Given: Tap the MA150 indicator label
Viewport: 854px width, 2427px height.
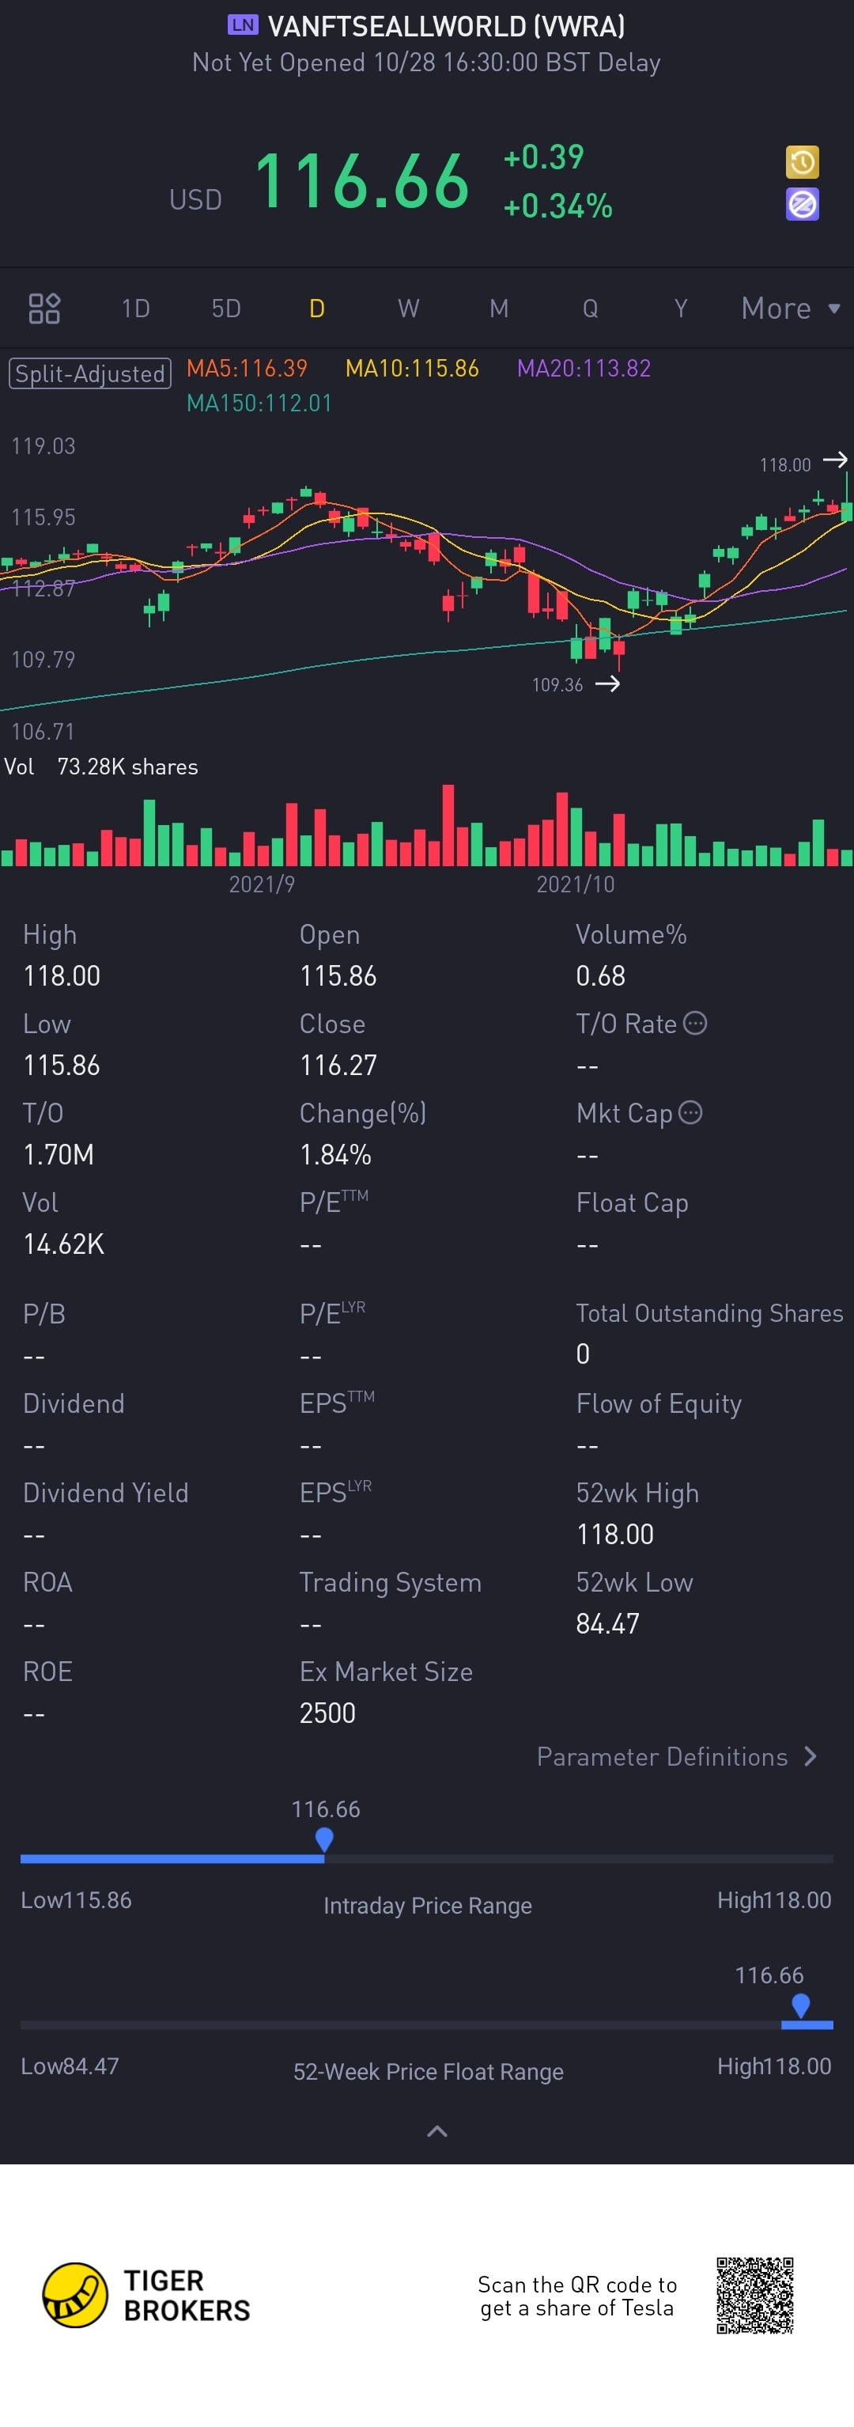Looking at the screenshot, I should (x=259, y=403).
